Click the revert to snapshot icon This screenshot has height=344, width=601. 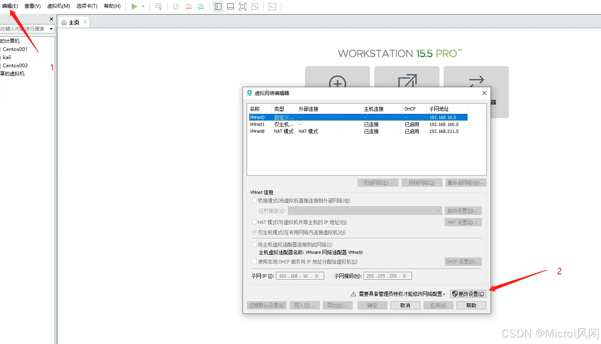point(188,7)
